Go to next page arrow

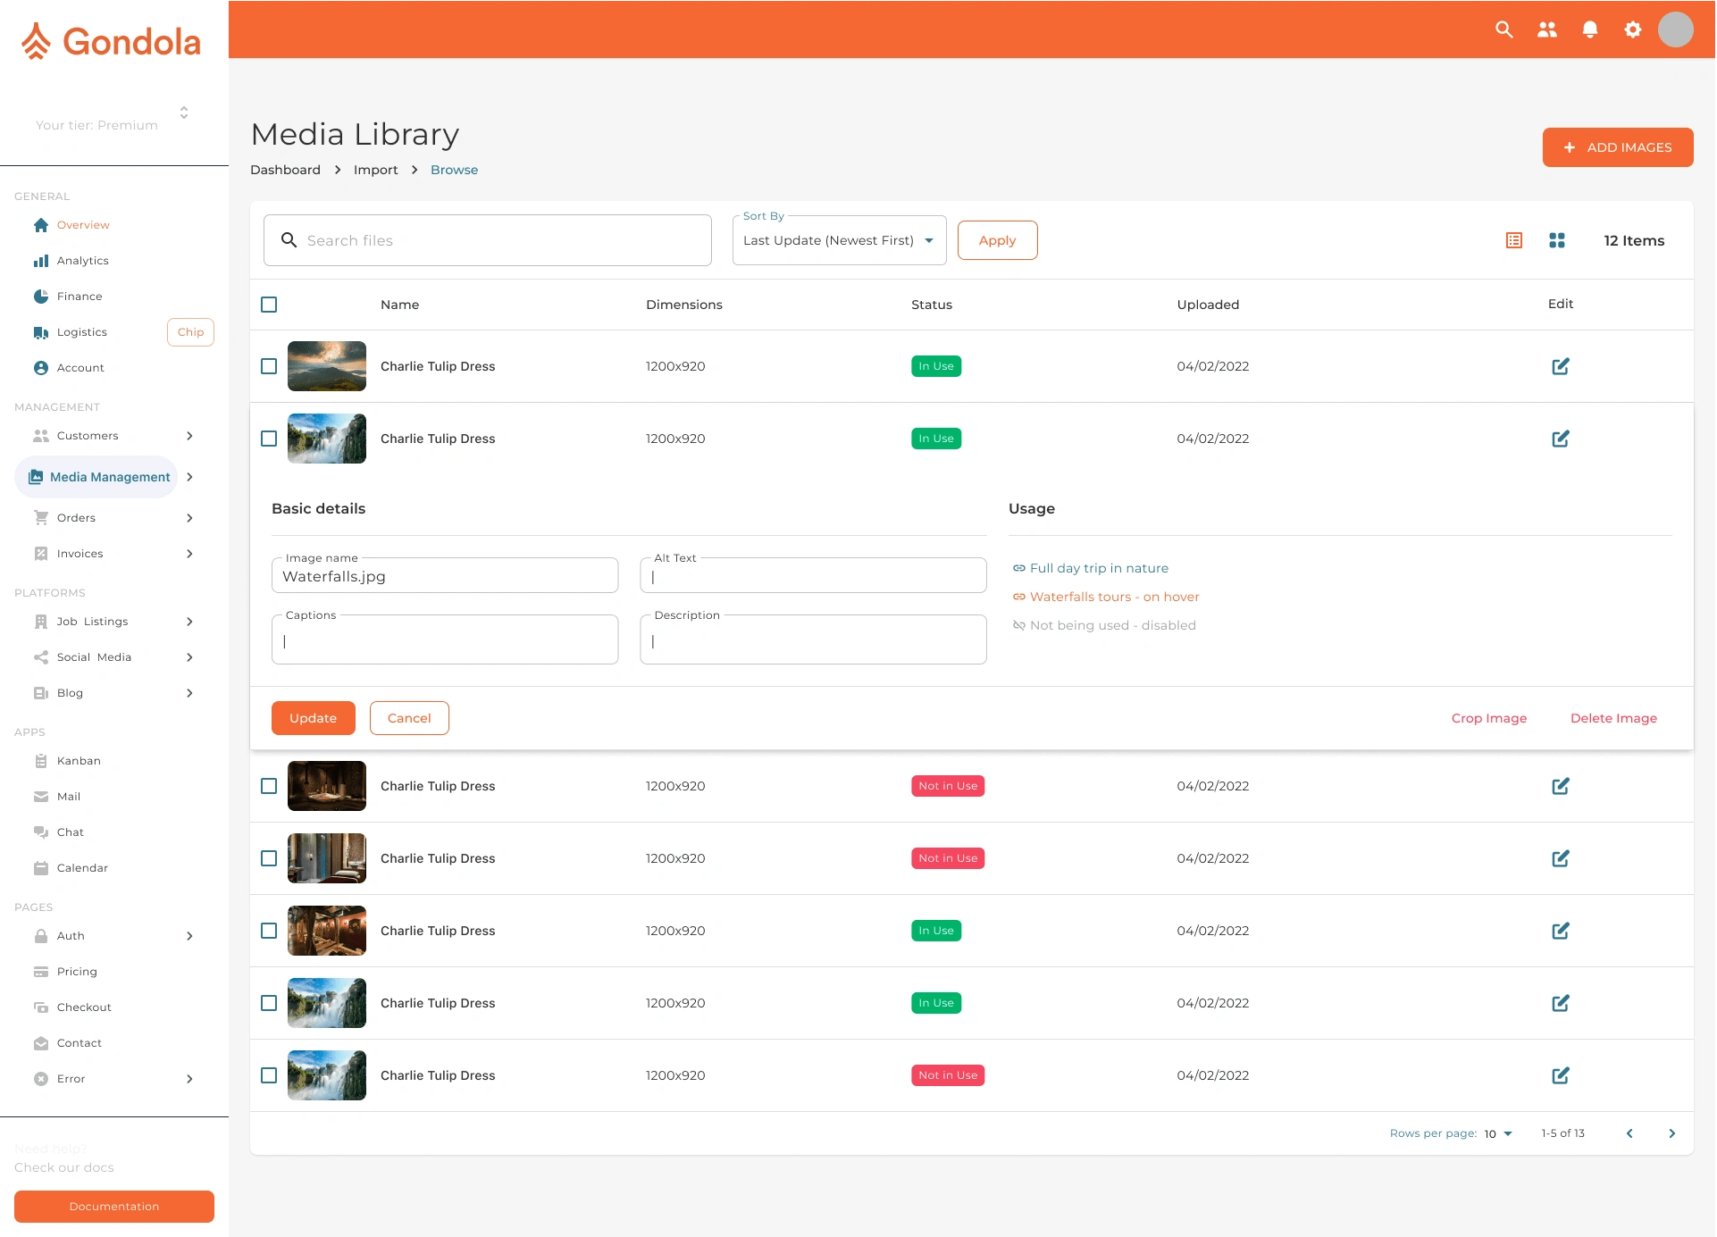coord(1671,1133)
